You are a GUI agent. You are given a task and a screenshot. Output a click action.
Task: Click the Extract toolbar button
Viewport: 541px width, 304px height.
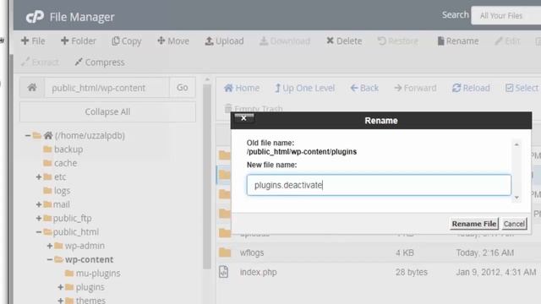click(40, 62)
